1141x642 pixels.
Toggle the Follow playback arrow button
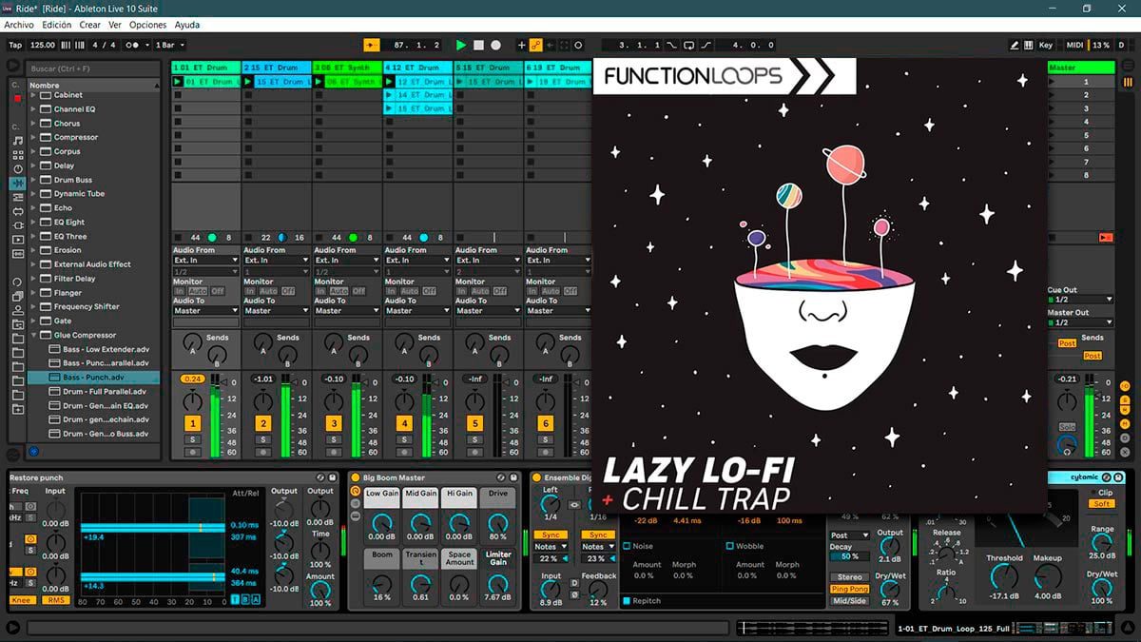[x=372, y=45]
